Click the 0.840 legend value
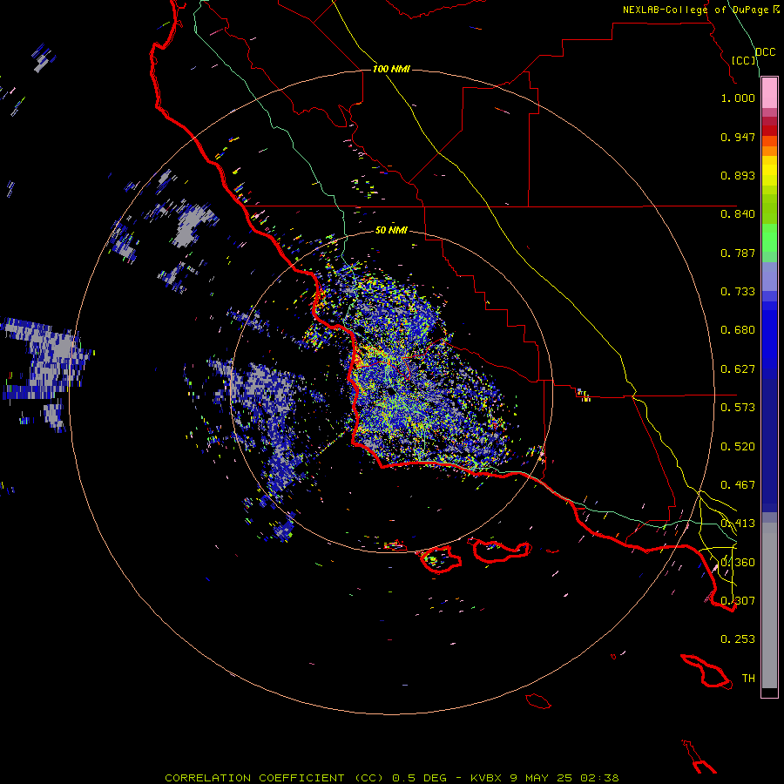Viewport: 784px width, 784px height. click(738, 214)
